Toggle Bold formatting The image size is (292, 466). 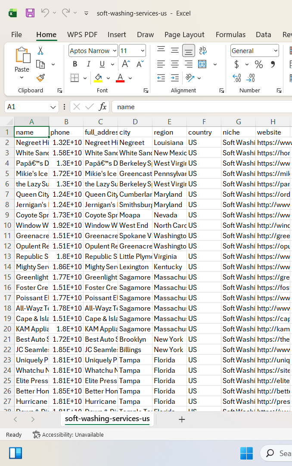click(75, 64)
